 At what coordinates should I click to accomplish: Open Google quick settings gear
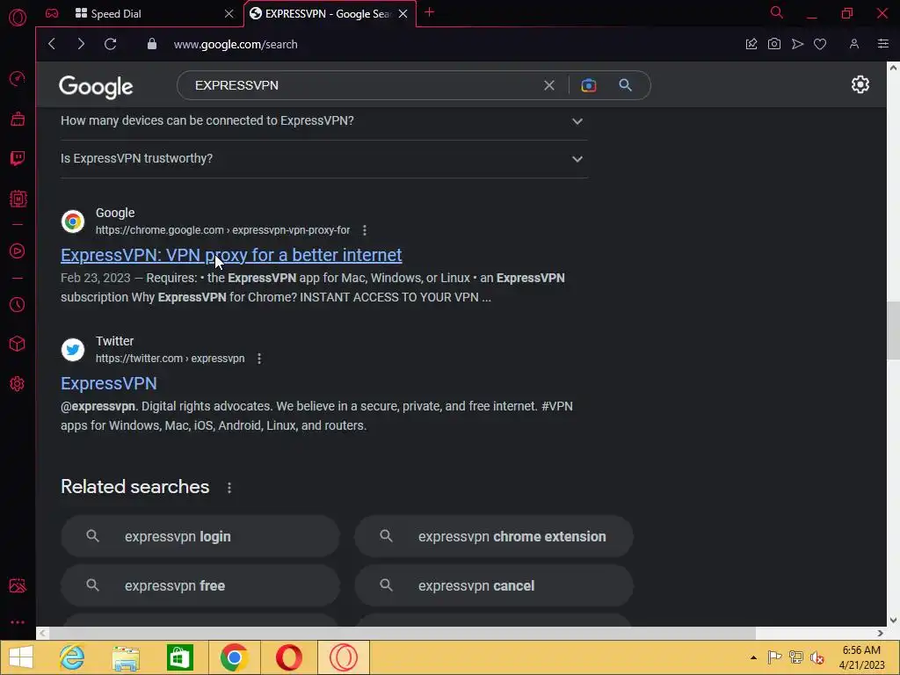pos(860,85)
